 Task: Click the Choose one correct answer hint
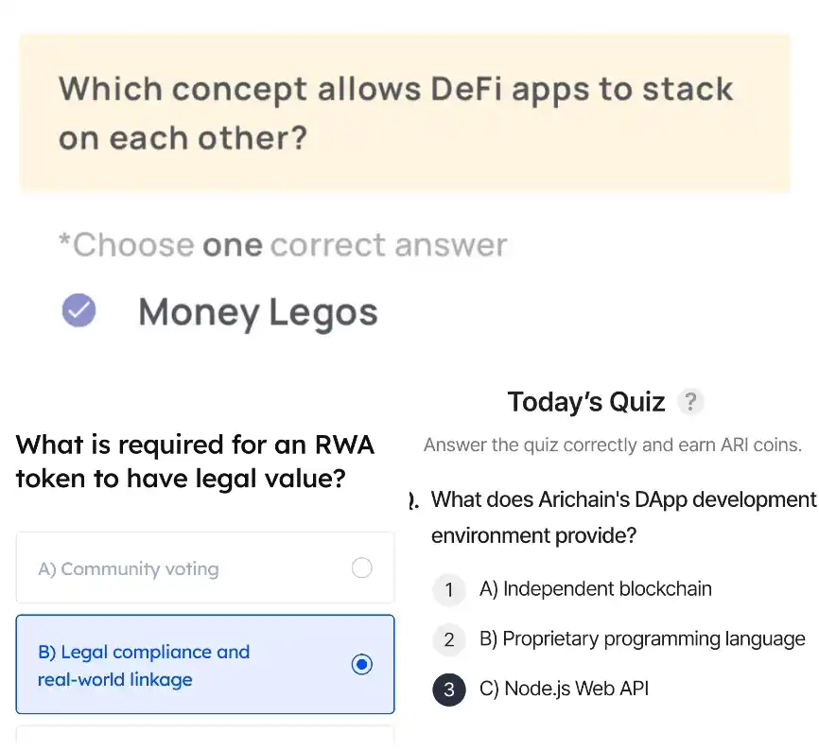[x=283, y=245]
